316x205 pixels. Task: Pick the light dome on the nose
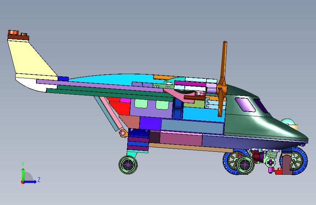click(x=288, y=122)
